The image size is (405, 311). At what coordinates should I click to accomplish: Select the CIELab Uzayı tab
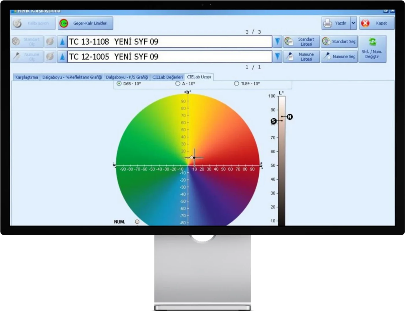(x=199, y=77)
